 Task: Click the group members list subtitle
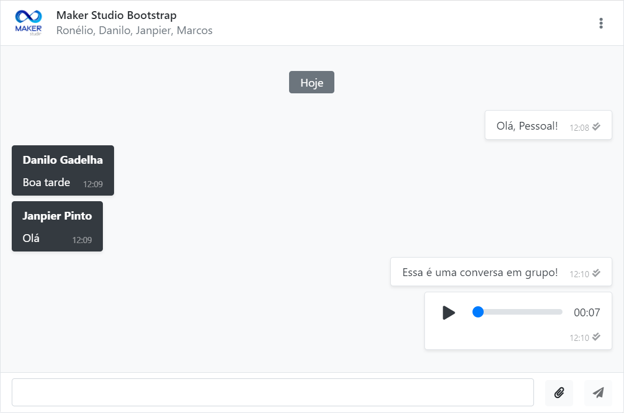(x=134, y=31)
